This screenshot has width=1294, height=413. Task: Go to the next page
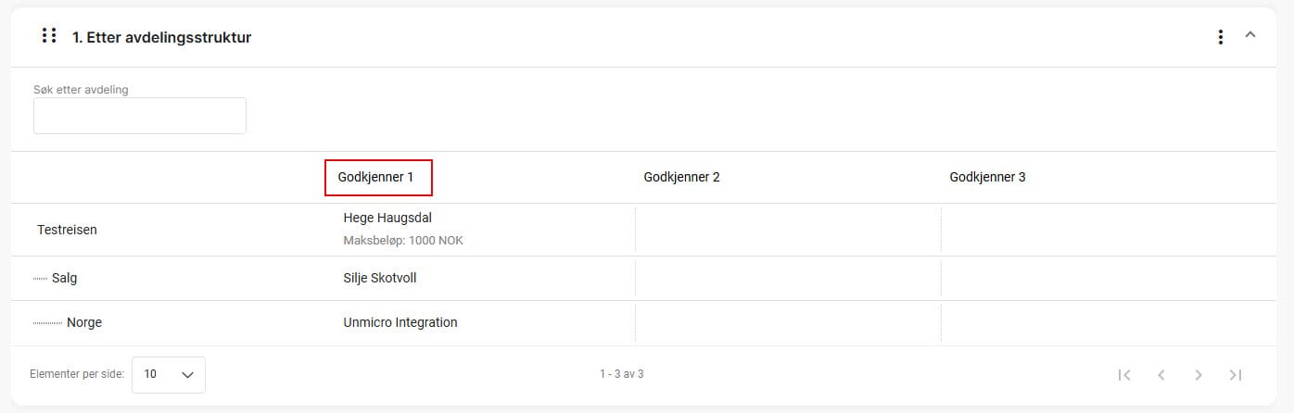point(1199,375)
